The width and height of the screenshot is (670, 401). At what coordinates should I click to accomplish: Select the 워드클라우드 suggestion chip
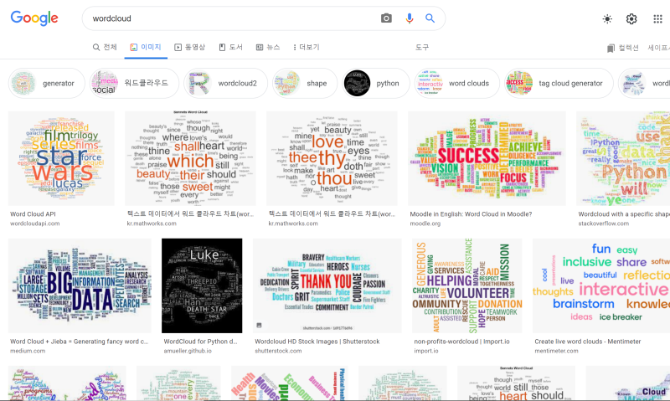tap(134, 83)
